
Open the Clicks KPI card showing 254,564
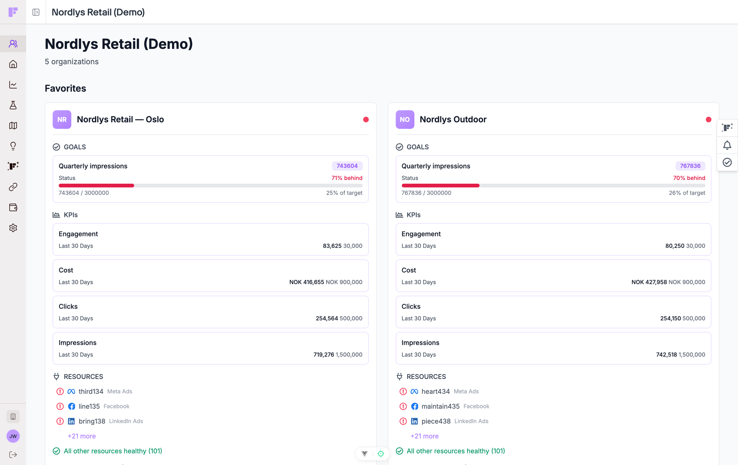point(210,312)
